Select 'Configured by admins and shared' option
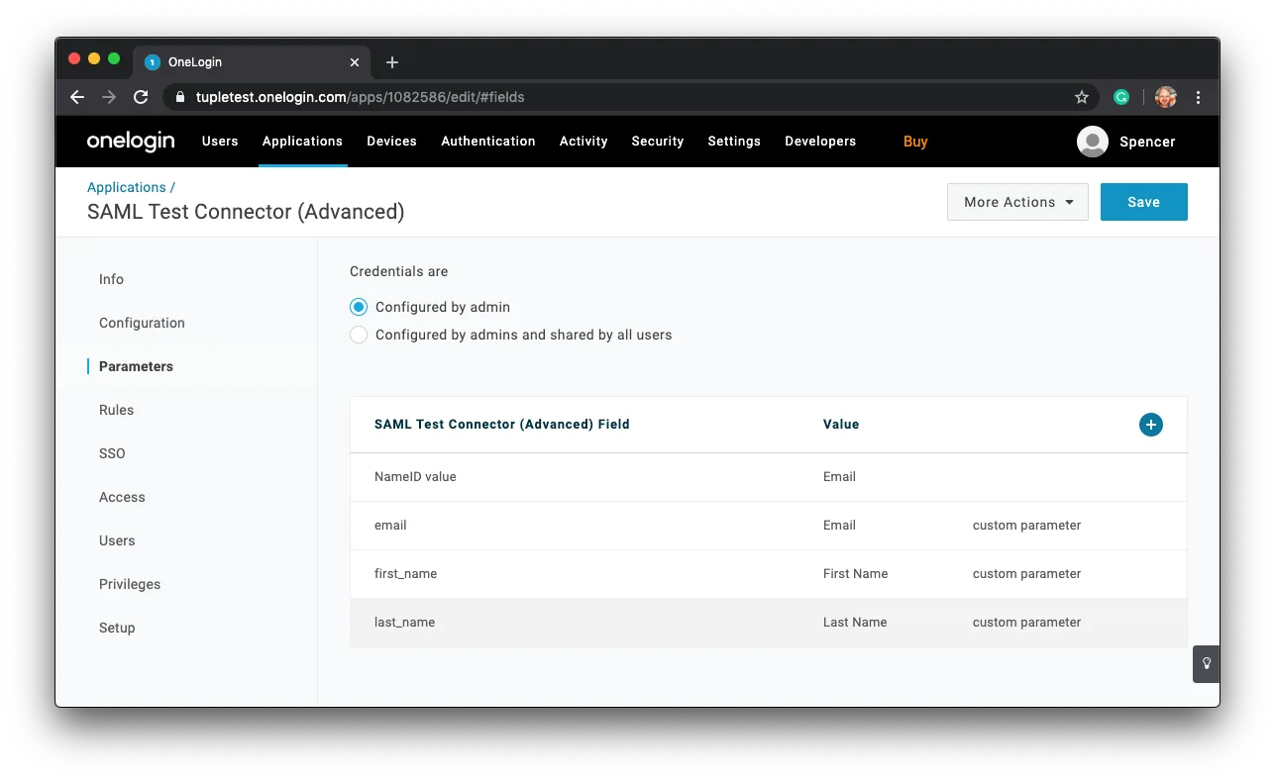This screenshot has width=1275, height=780. point(359,335)
